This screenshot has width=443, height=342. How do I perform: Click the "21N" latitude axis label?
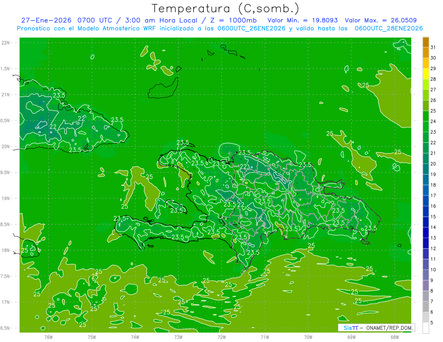(x=5, y=94)
